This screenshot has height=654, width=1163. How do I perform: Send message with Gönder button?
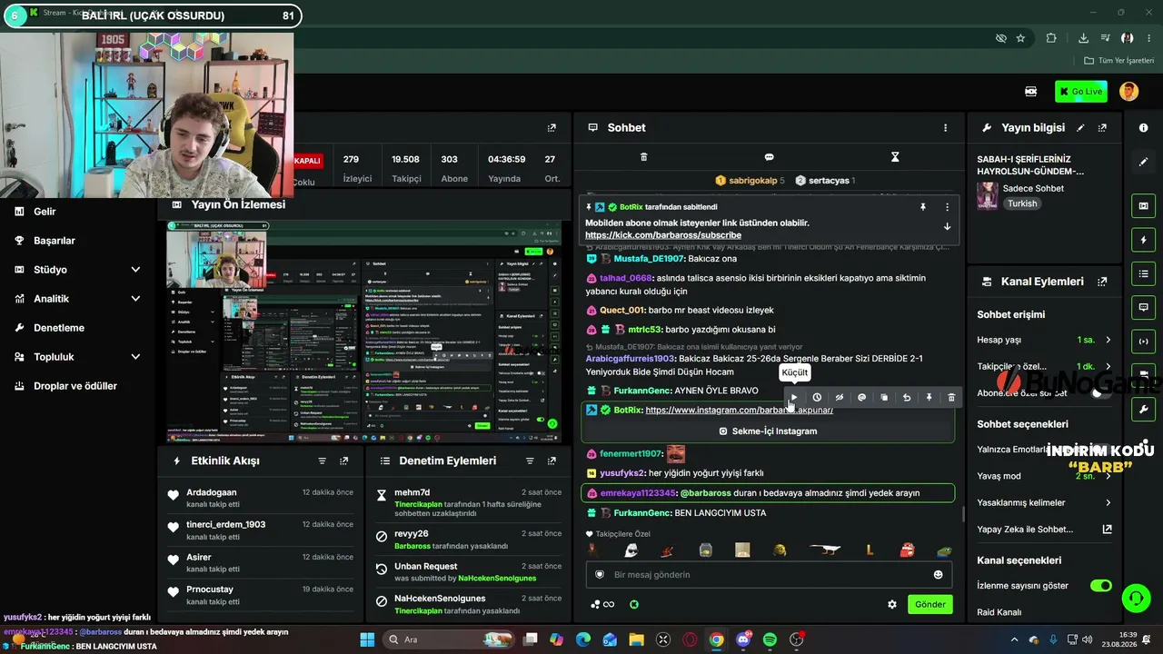coord(930,604)
